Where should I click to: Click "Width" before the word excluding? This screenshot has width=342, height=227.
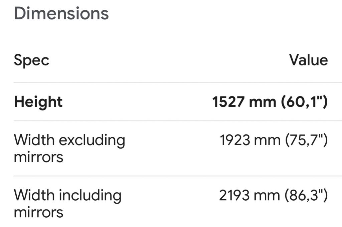[34, 140]
